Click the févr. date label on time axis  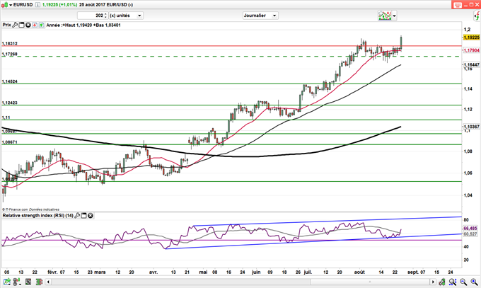pyautogui.click(x=52, y=272)
